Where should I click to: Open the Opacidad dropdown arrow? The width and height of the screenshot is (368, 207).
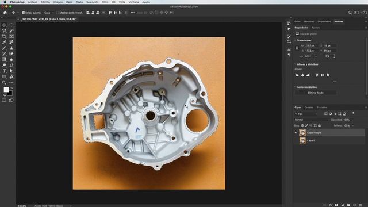pos(352,120)
